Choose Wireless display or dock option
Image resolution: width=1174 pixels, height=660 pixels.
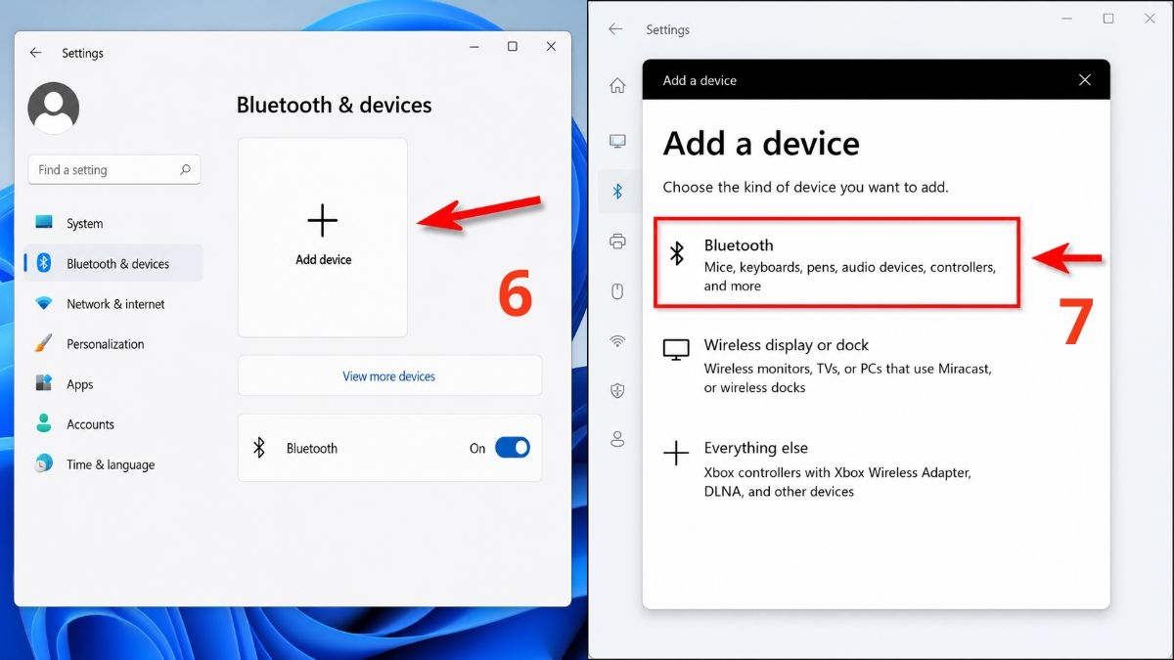point(837,366)
